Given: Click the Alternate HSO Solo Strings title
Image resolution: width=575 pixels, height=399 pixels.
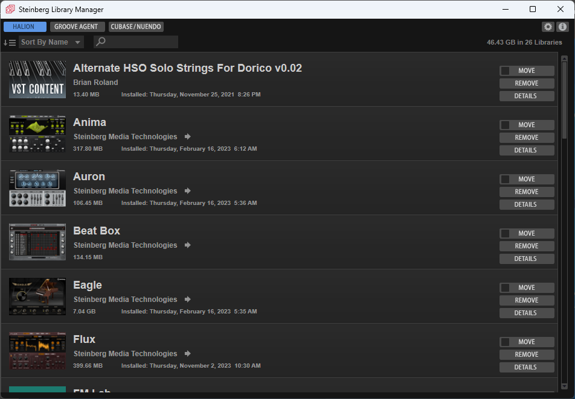Looking at the screenshot, I should [187, 68].
